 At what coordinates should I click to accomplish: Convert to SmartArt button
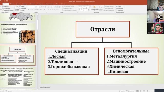69,10
